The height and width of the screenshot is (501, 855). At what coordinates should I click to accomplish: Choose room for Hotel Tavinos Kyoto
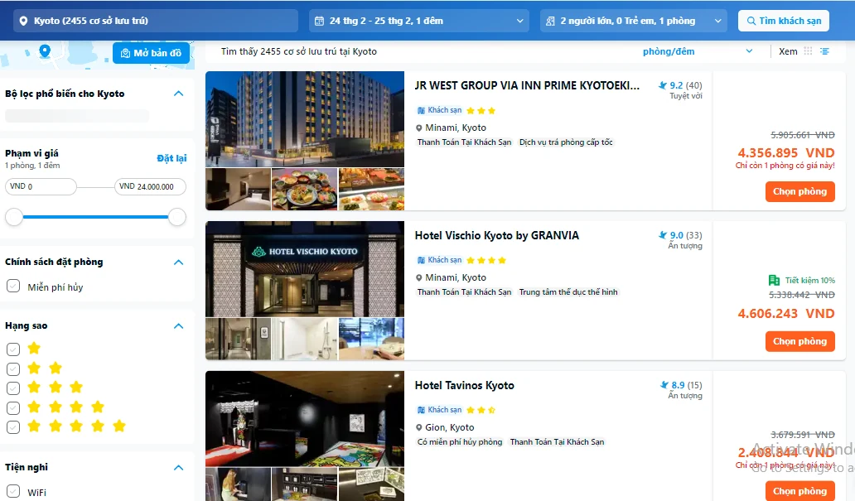tap(800, 490)
